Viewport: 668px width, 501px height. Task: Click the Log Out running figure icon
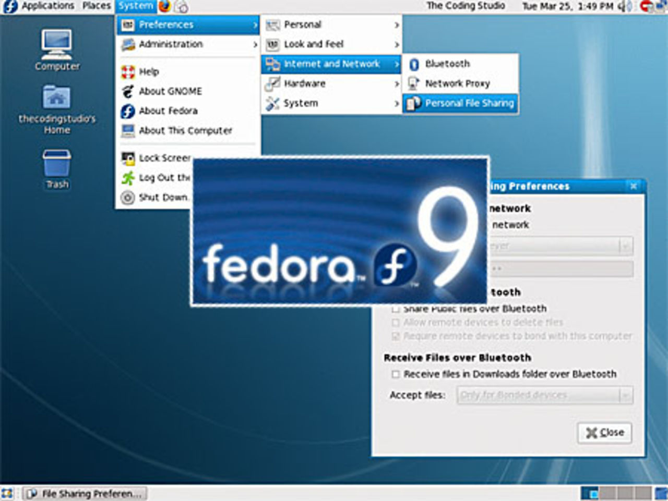pyautogui.click(x=128, y=178)
